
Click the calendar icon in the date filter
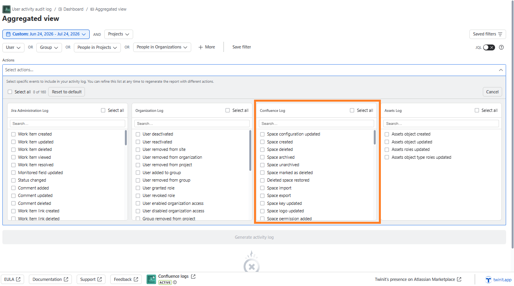click(x=8, y=34)
